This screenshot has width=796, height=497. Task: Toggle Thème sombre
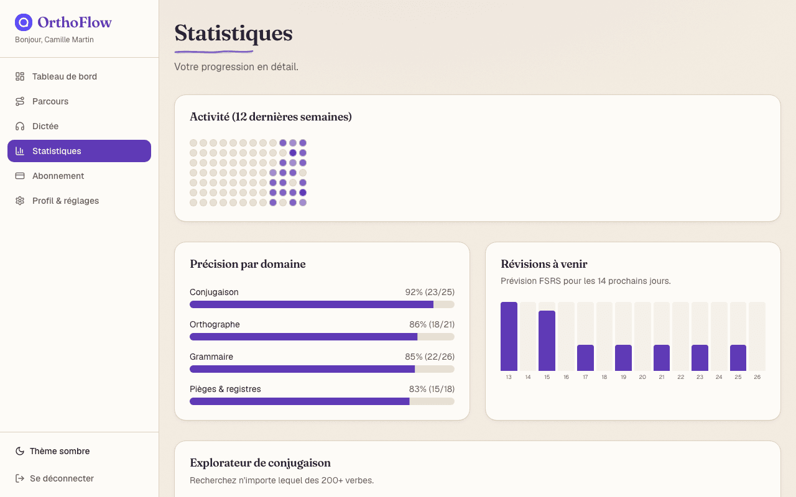79,451
